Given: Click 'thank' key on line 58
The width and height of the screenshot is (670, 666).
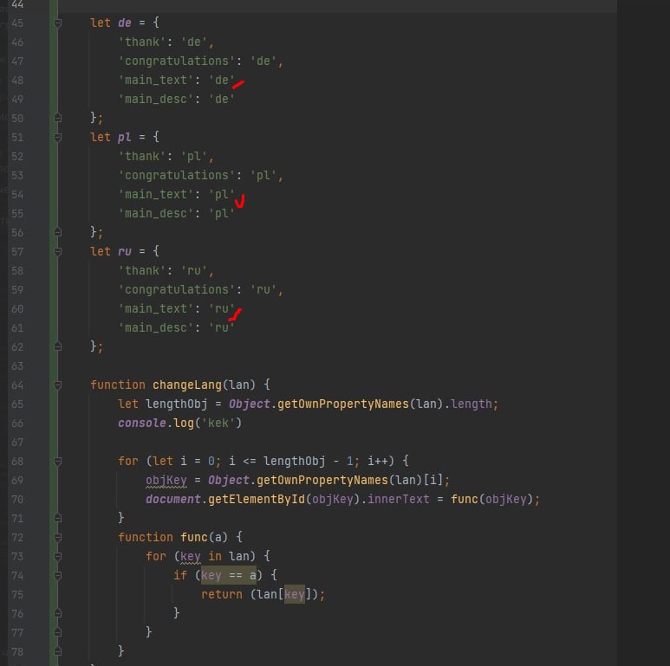Looking at the screenshot, I should [x=142, y=271].
